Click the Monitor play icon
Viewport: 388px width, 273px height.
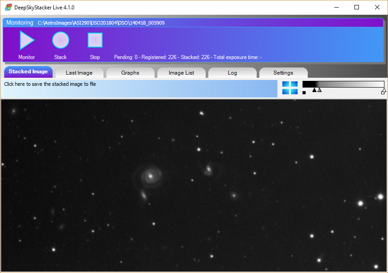tap(27, 41)
